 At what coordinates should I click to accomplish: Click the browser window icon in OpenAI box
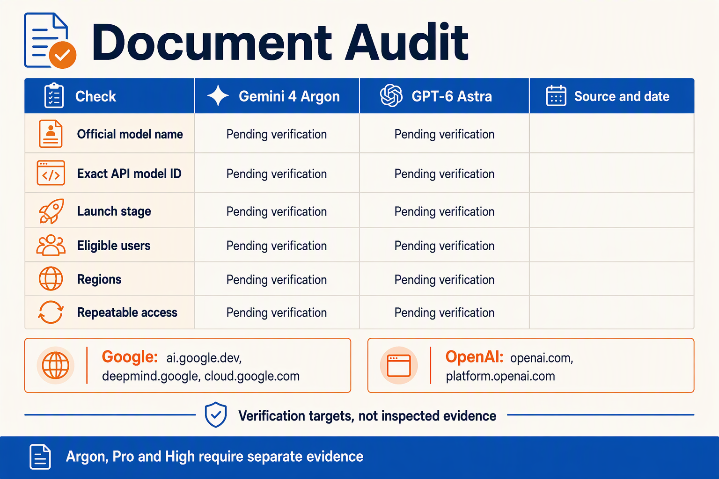[399, 365]
